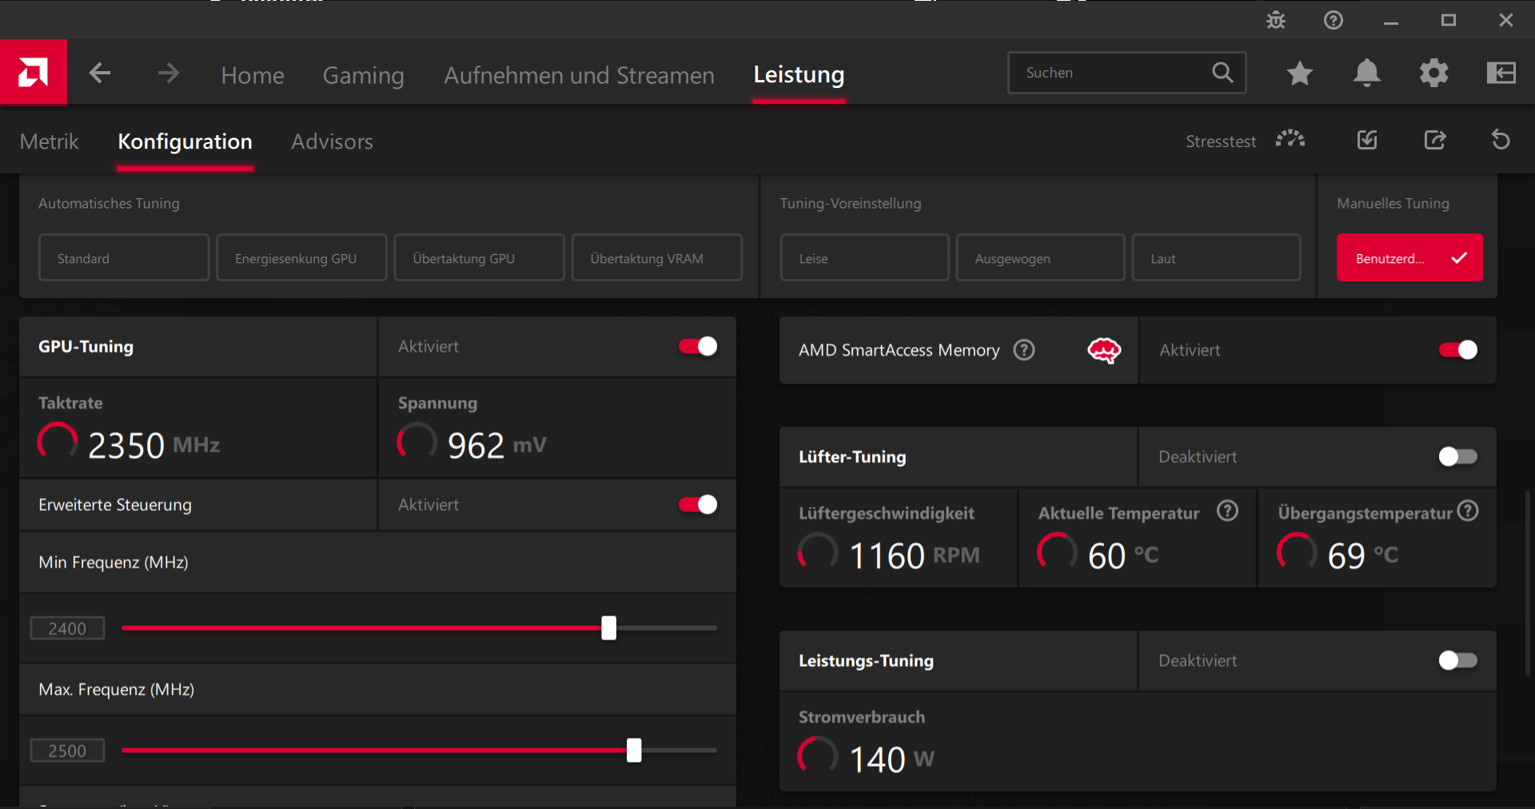Viewport: 1535px width, 809px height.
Task: Click the search magnifier icon
Action: click(x=1222, y=73)
